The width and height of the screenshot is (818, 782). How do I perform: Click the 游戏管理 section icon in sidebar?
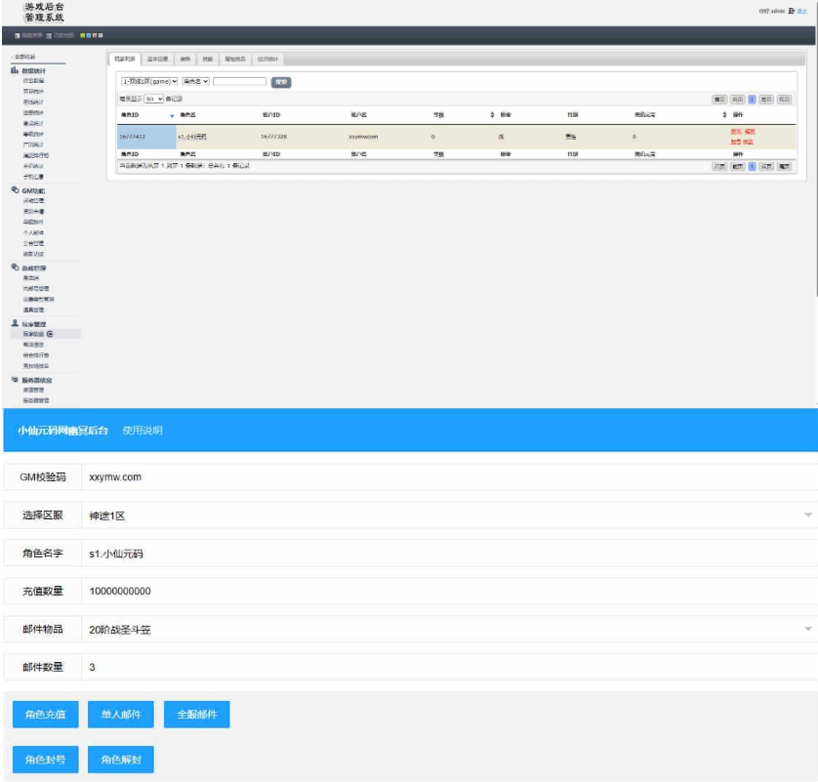[15, 267]
